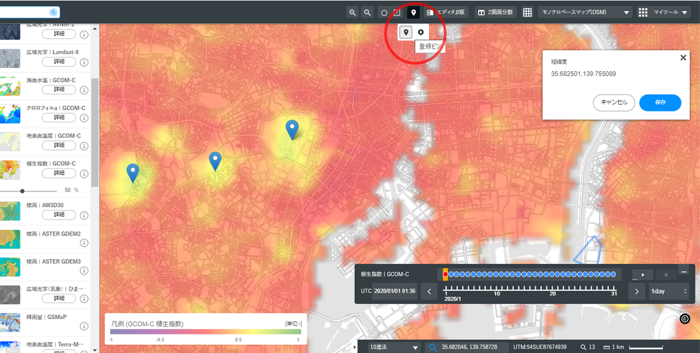Open the grid layout icon
This screenshot has width=700, height=353.
[527, 12]
